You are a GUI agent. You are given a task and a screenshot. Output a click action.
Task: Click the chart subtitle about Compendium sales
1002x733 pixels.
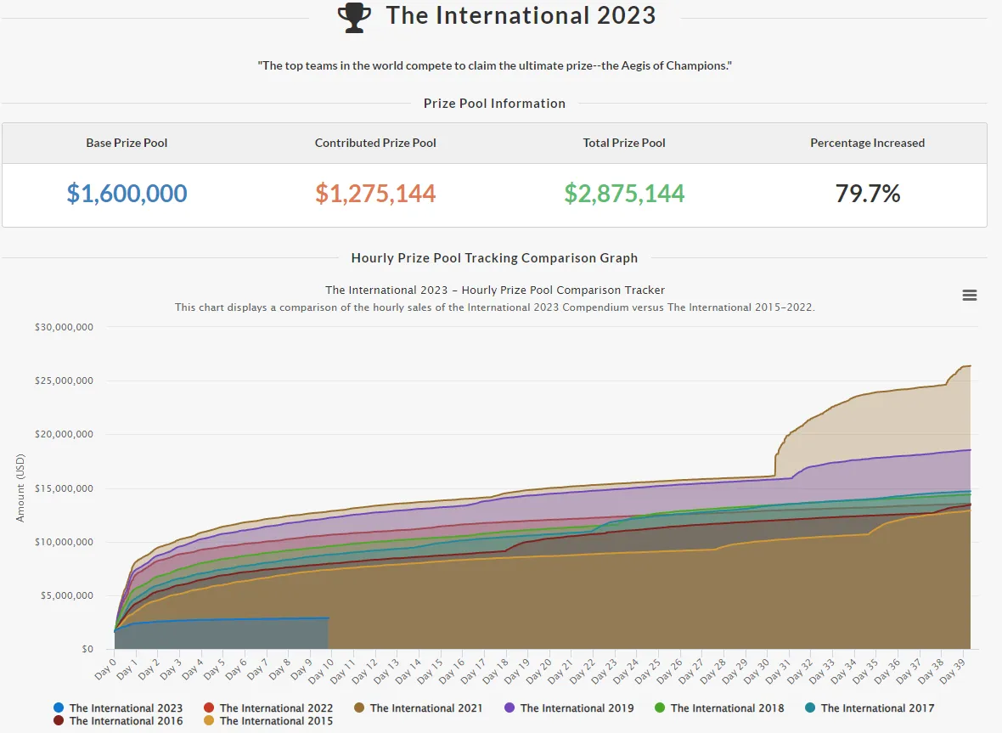(494, 307)
